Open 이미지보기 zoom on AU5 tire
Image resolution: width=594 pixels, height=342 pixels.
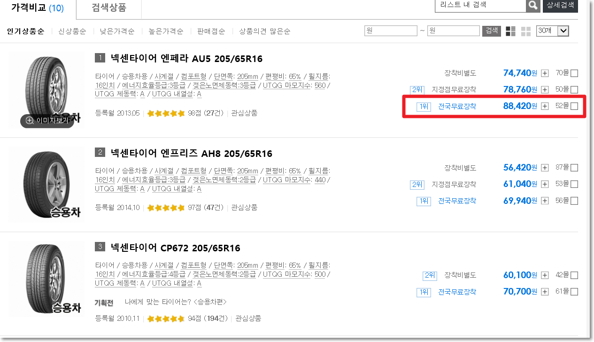coord(47,121)
